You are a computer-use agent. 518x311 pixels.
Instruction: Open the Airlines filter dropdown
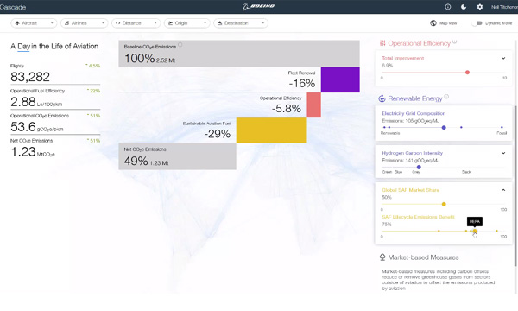pyautogui.click(x=85, y=23)
